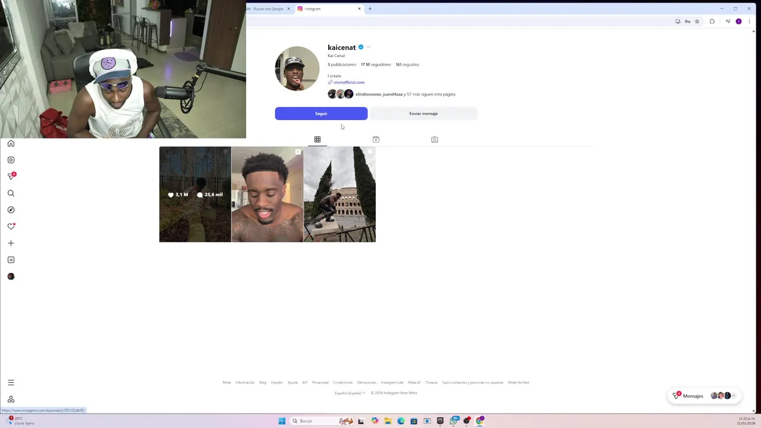This screenshot has width=761, height=428.
Task: Open Chrome Extensions puzzle icon
Action: pyautogui.click(x=712, y=21)
